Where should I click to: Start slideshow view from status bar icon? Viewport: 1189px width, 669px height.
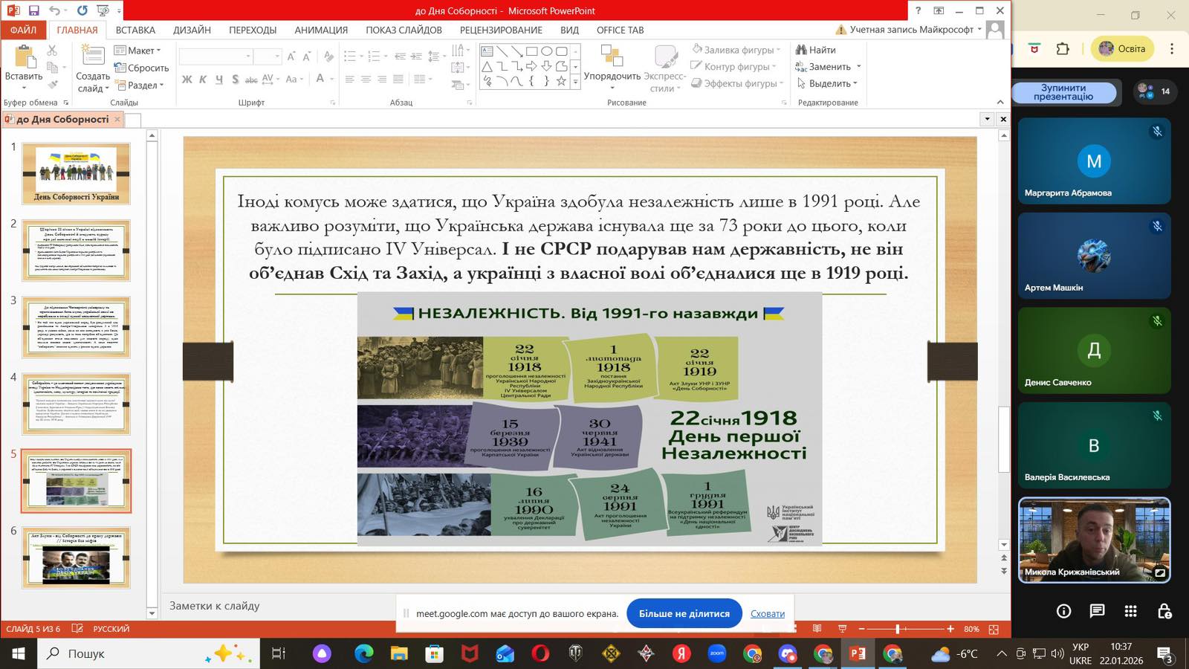point(842,629)
